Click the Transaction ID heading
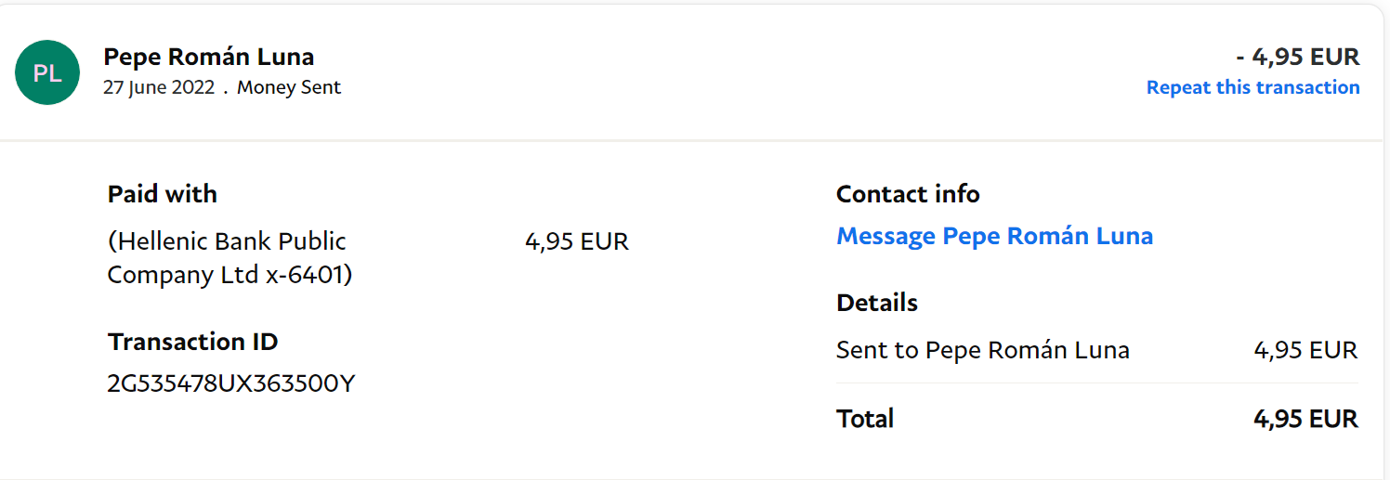Image resolution: width=1390 pixels, height=480 pixels. point(192,342)
